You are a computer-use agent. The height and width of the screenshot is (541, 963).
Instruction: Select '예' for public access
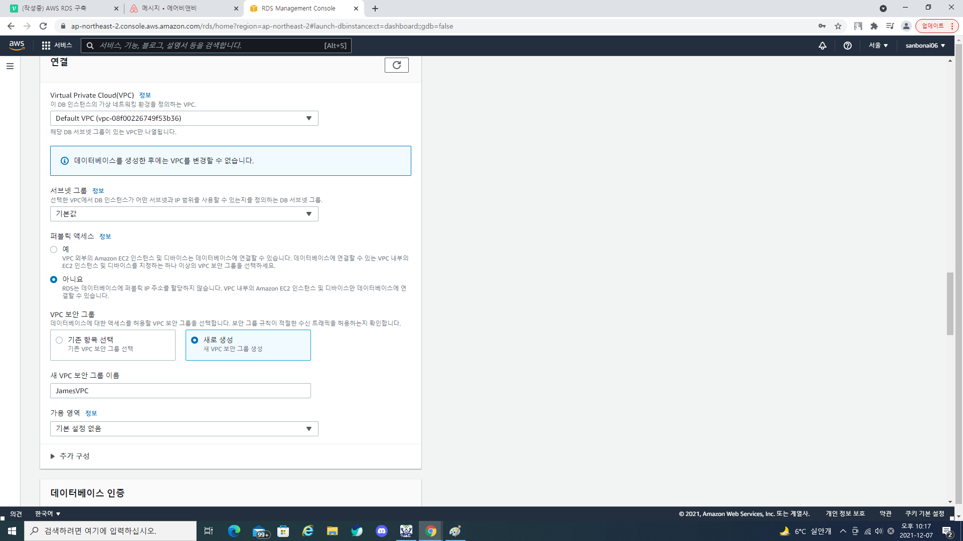pyautogui.click(x=54, y=249)
